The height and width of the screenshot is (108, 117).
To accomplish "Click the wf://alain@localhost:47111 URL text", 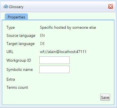I will click(x=63, y=52).
